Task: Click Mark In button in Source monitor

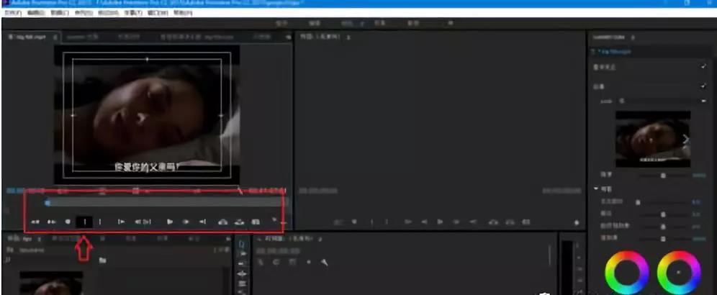Action: pos(84,222)
